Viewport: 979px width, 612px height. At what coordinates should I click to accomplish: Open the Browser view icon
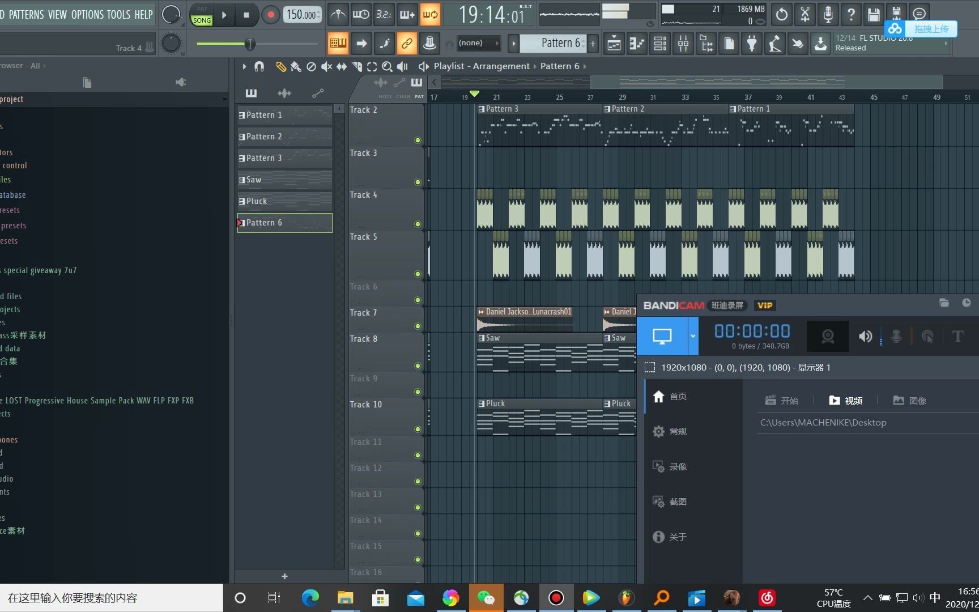pyautogui.click(x=706, y=43)
